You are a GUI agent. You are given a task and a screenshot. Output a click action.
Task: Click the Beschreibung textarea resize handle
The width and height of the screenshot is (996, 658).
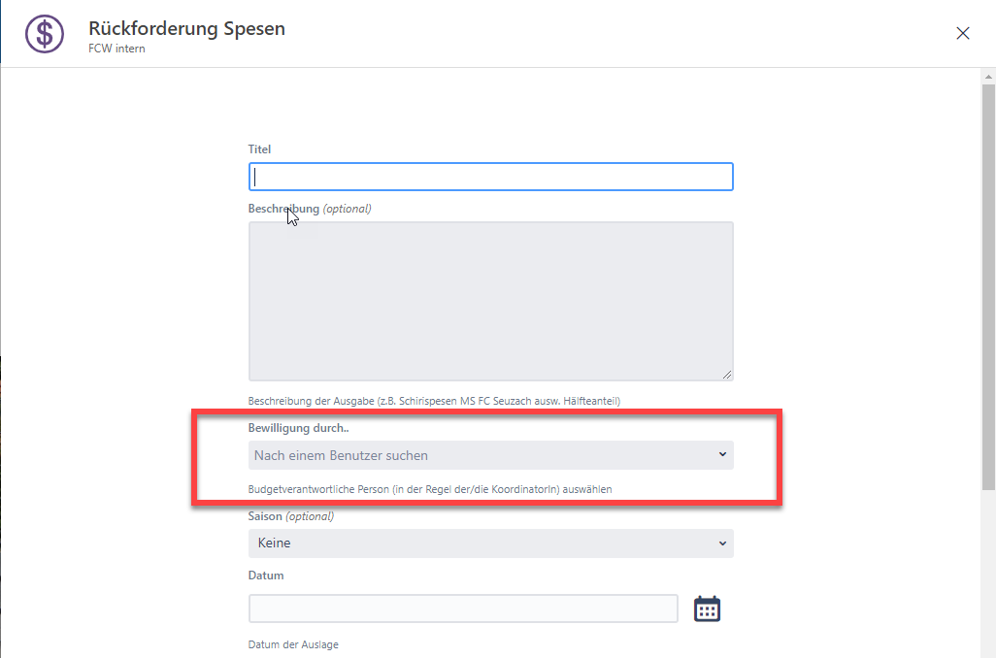coord(727,374)
